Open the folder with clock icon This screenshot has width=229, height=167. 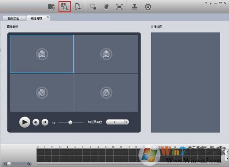pos(51,7)
